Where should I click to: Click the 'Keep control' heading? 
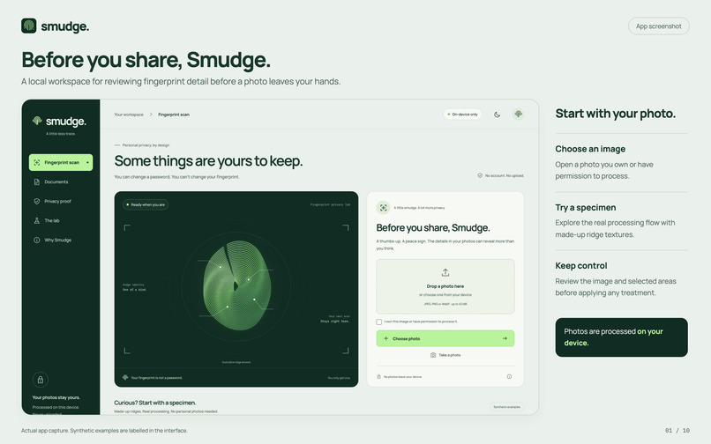point(580,266)
